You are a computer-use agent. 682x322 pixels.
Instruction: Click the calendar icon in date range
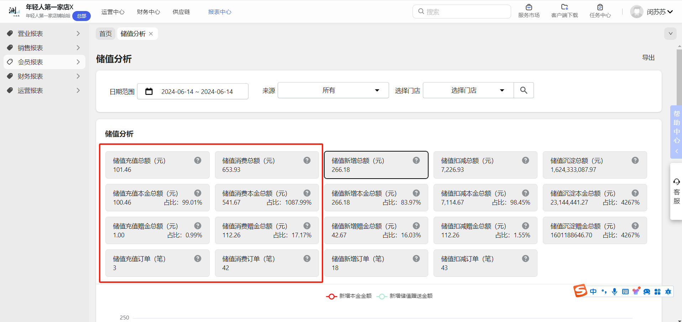pyautogui.click(x=149, y=92)
